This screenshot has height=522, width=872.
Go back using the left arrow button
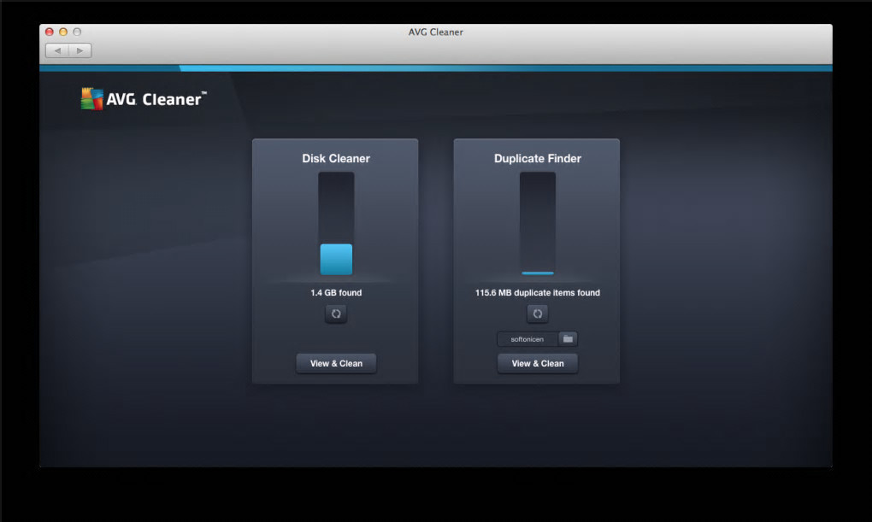56,50
